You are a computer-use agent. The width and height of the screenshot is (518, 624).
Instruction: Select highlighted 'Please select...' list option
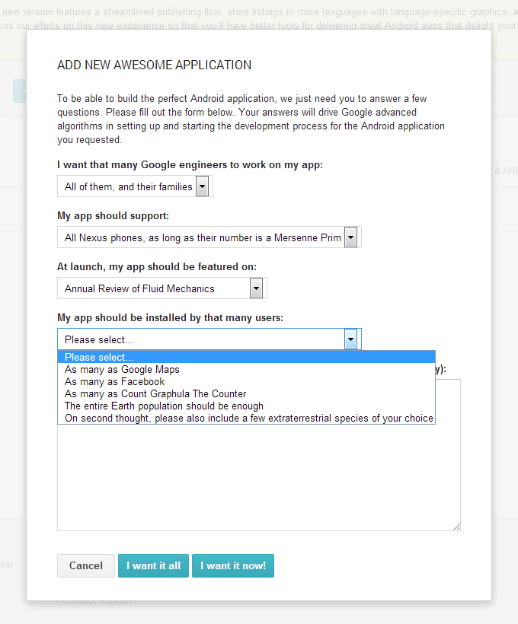coord(99,358)
